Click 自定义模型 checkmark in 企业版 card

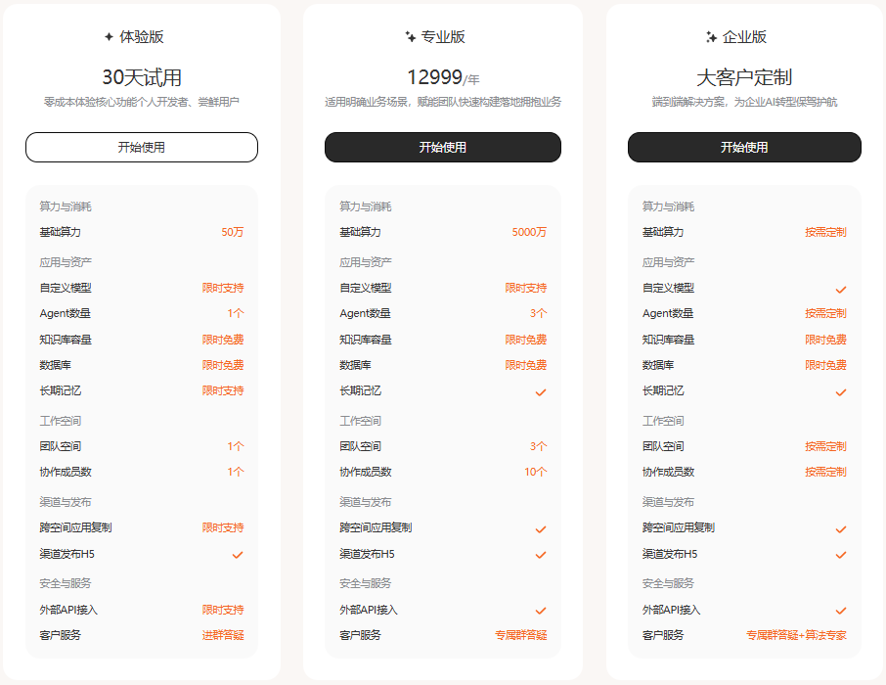[x=841, y=290]
